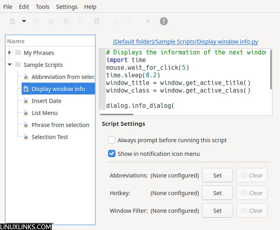Click the Insert Date script file icon
Screen dimensions: 280x230
click(x=26, y=101)
